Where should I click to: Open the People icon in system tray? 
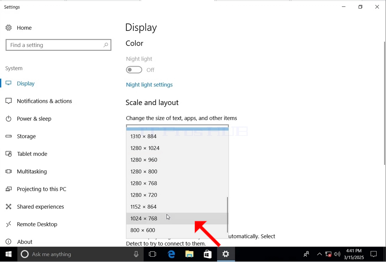pyautogui.click(x=306, y=254)
